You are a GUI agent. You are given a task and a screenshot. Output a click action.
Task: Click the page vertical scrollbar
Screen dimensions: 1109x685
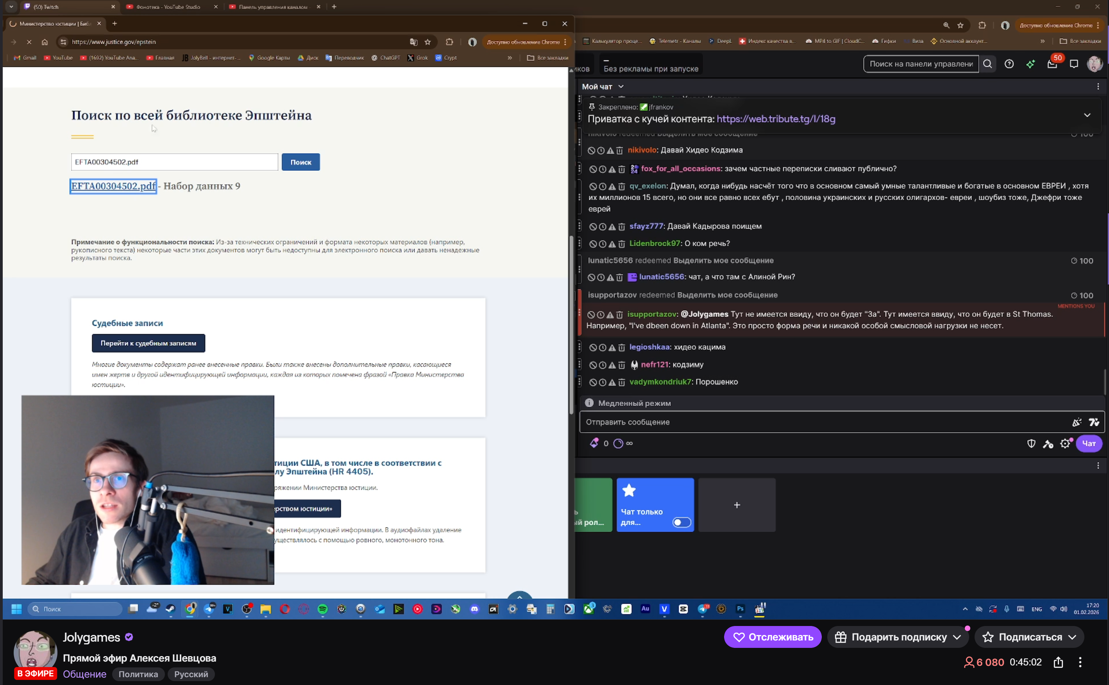pos(571,325)
